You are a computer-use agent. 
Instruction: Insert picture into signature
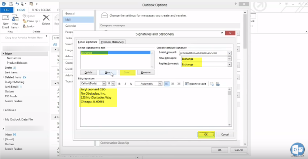(x=212, y=84)
